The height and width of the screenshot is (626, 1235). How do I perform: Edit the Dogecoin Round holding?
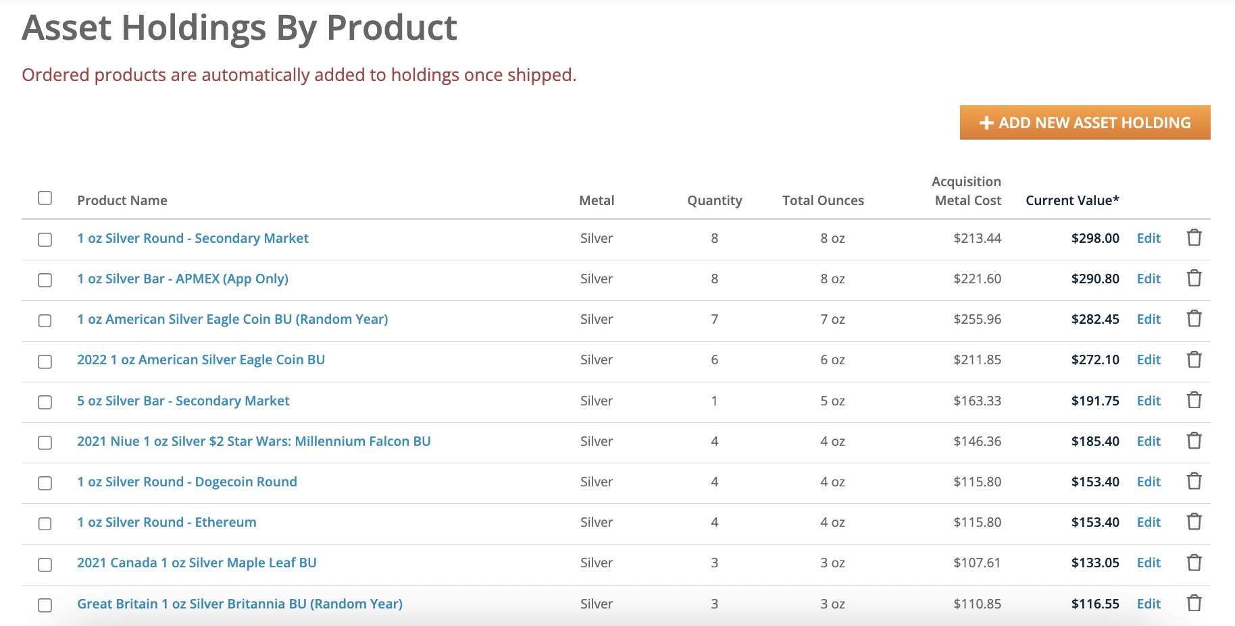pyautogui.click(x=1149, y=482)
